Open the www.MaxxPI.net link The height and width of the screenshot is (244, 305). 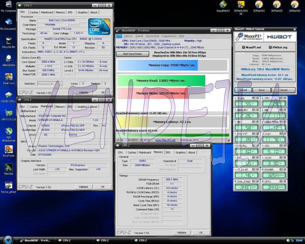[x=165, y=140]
